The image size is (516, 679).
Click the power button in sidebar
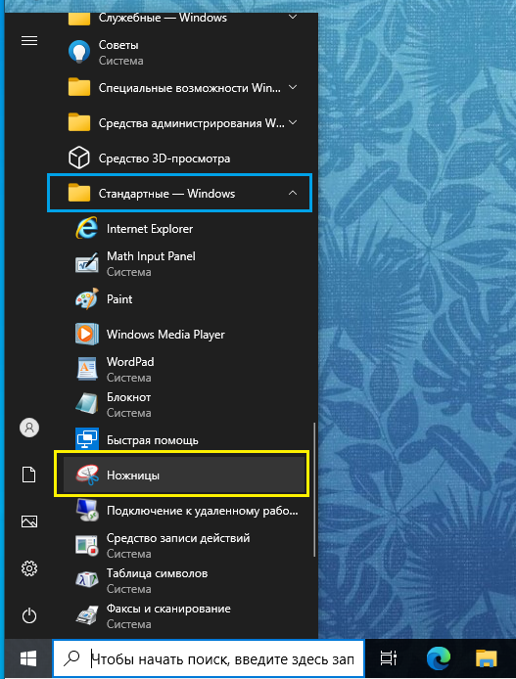(29, 615)
